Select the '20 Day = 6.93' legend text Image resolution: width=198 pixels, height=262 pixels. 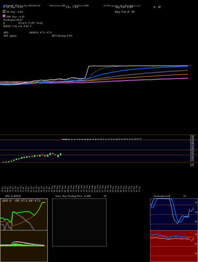14,7
